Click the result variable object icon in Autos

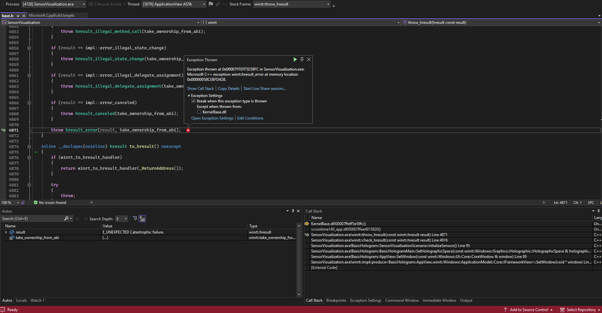coord(12,232)
